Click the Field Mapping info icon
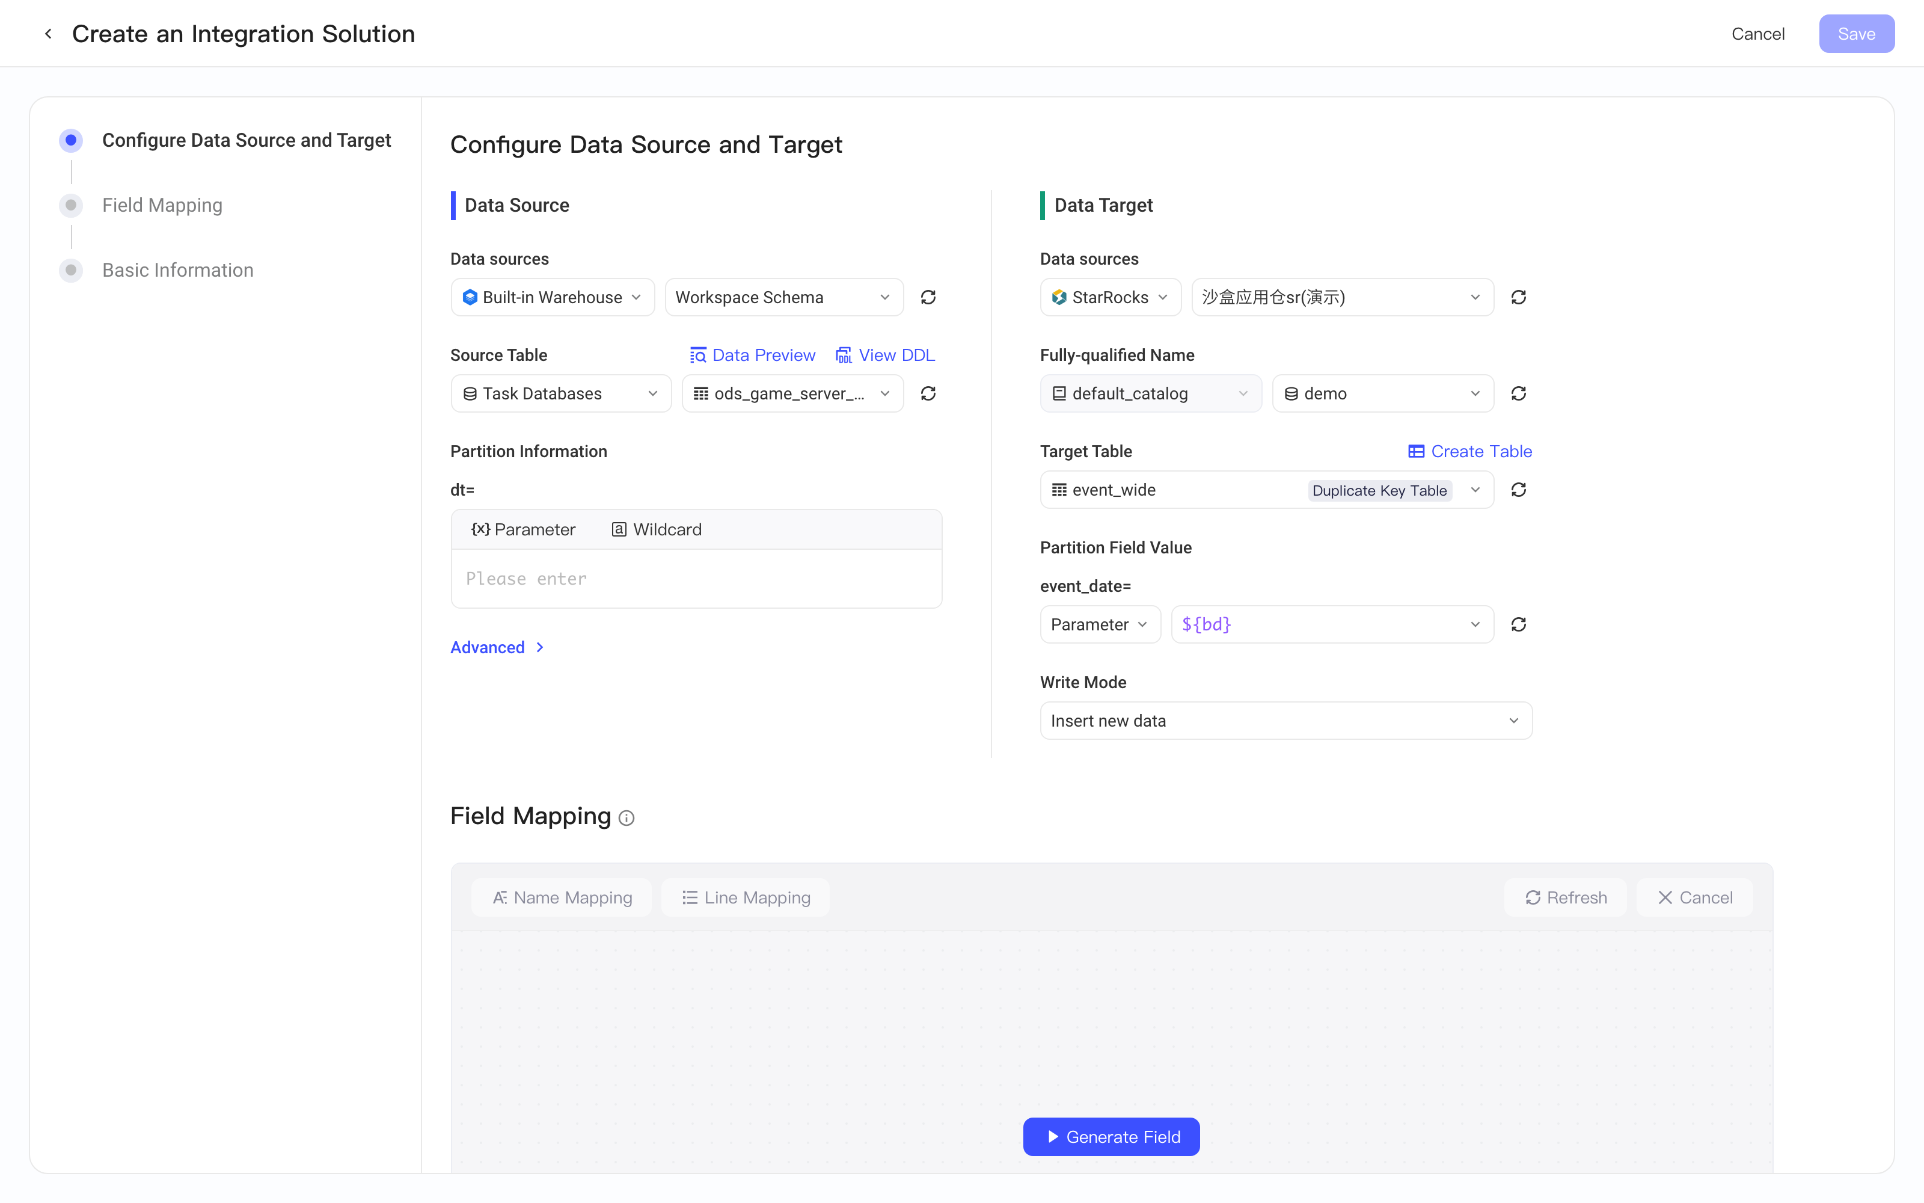1924x1203 pixels. pos(627,818)
